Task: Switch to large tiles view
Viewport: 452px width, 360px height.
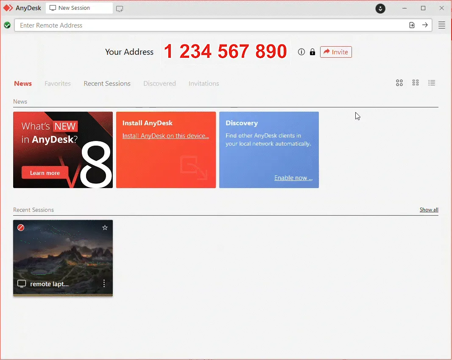Action: click(399, 83)
